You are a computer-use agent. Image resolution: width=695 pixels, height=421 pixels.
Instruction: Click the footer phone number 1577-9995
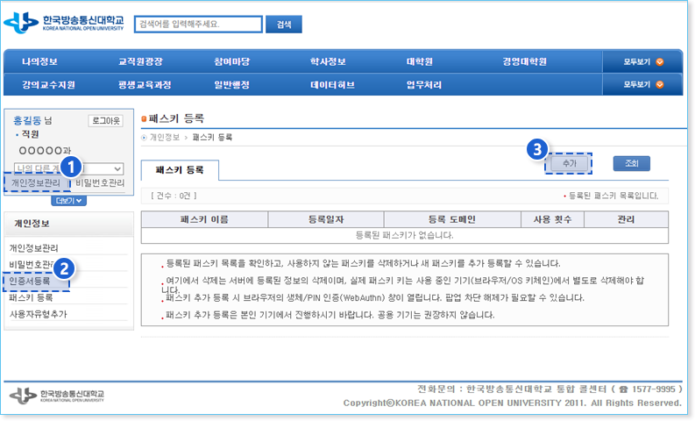[x=654, y=389]
